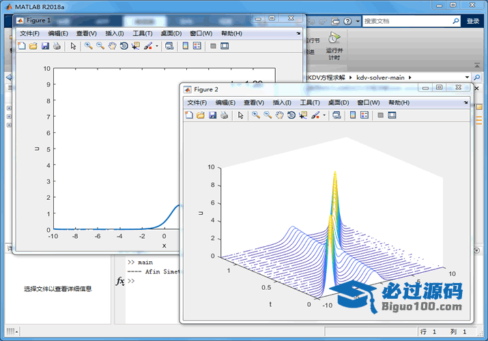The image size is (488, 341).
Task: Click the 登录 sign-in button
Action: [473, 21]
